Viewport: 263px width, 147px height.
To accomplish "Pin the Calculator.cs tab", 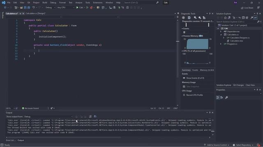I will [20, 13].
